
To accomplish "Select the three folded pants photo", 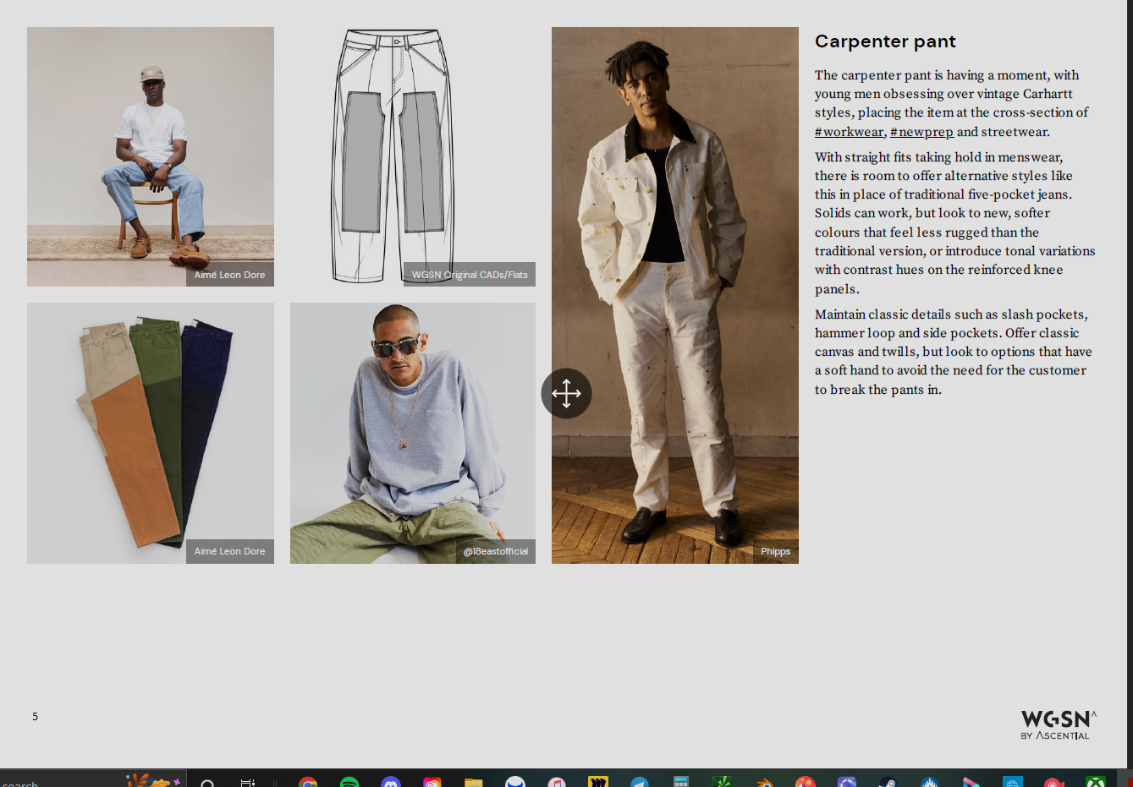I will click(151, 433).
